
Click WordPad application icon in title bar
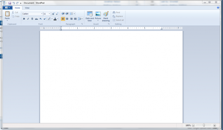pyautogui.click(x=4, y=3)
